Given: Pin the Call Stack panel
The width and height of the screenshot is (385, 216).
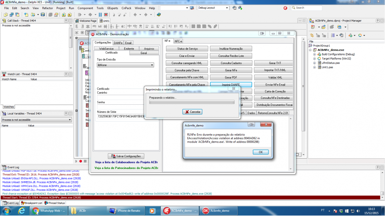Looking at the screenshot, I should [x=65, y=21].
